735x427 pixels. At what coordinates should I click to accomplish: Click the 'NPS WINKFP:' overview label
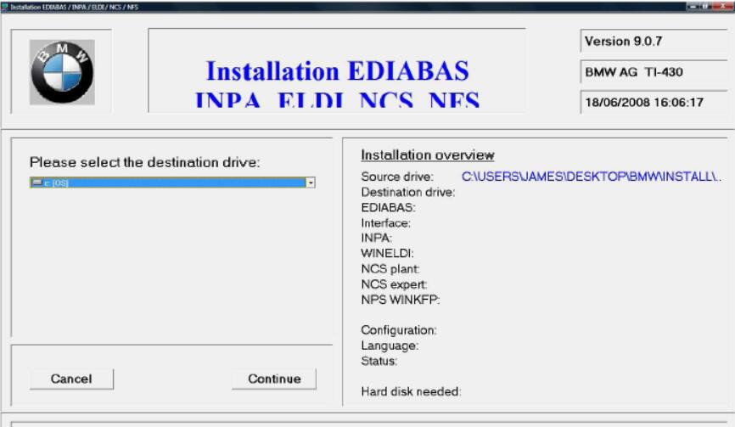[401, 300]
